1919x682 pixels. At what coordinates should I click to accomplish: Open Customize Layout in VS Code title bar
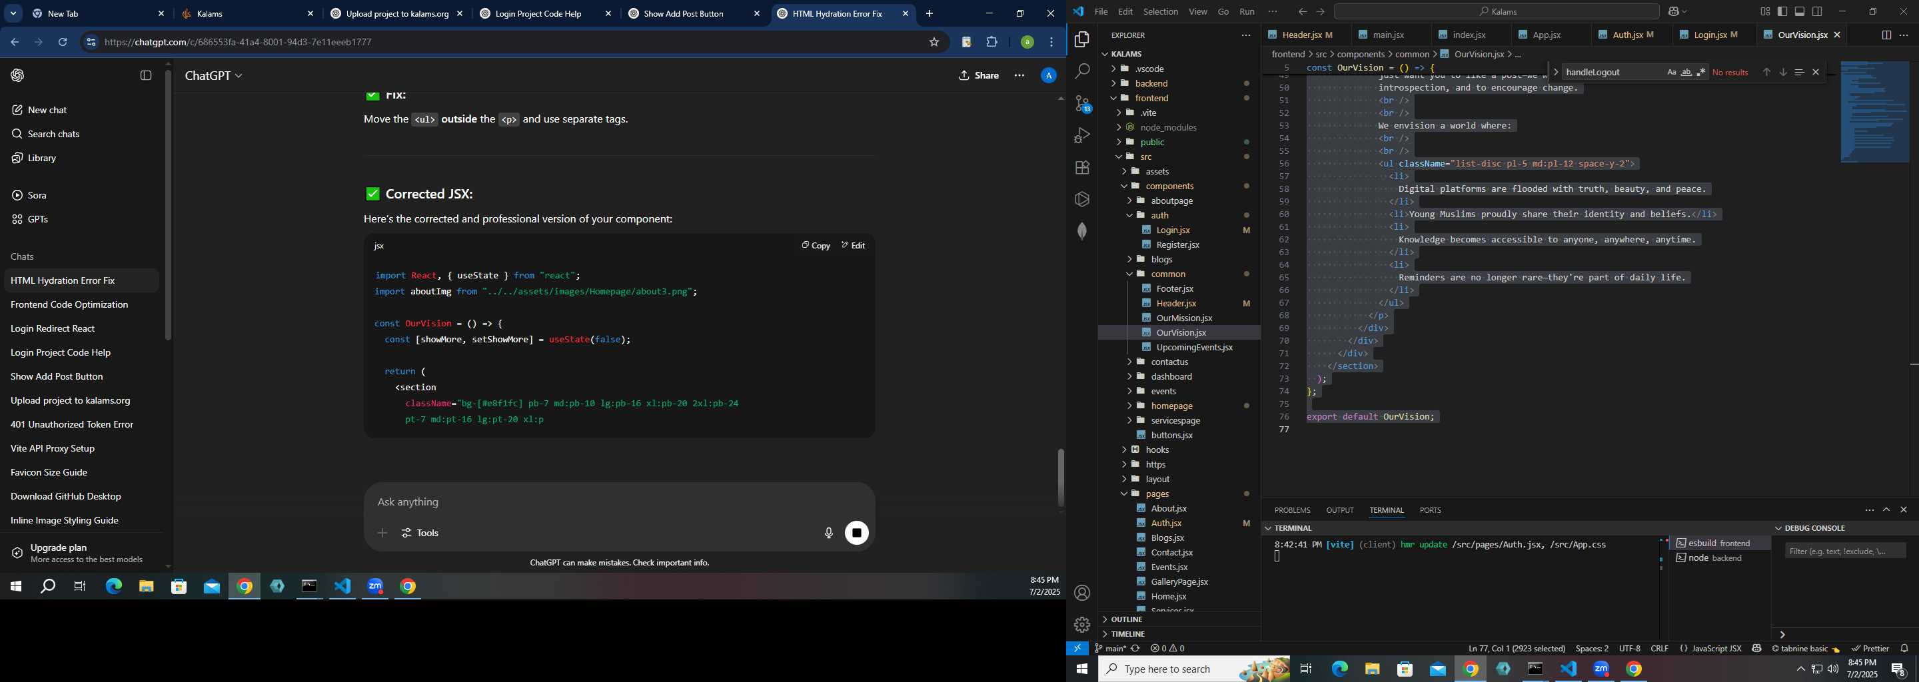click(1765, 11)
